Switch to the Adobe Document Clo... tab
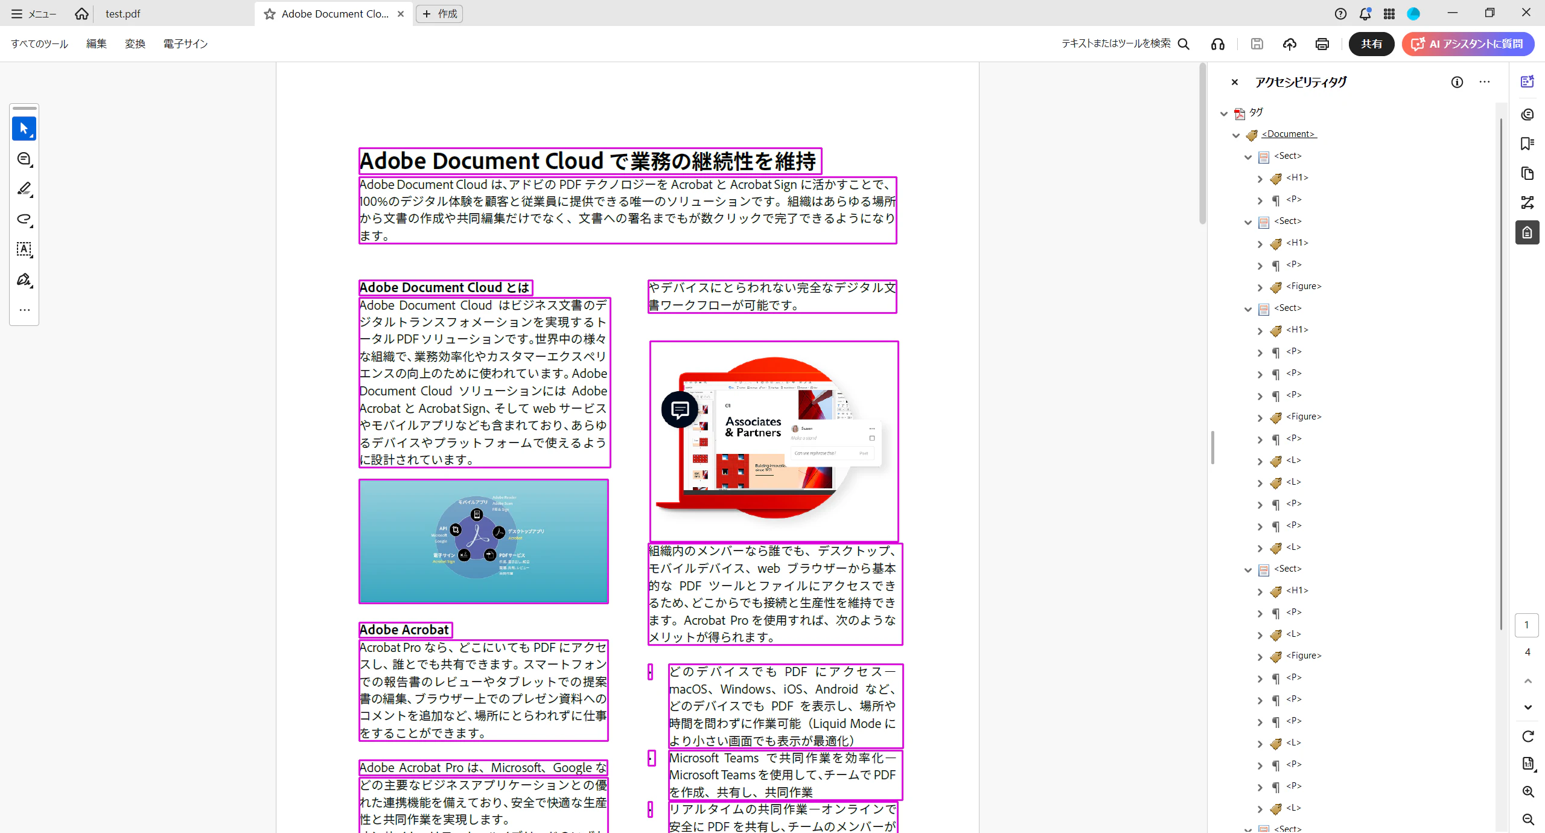This screenshot has width=1545, height=833. [335, 14]
